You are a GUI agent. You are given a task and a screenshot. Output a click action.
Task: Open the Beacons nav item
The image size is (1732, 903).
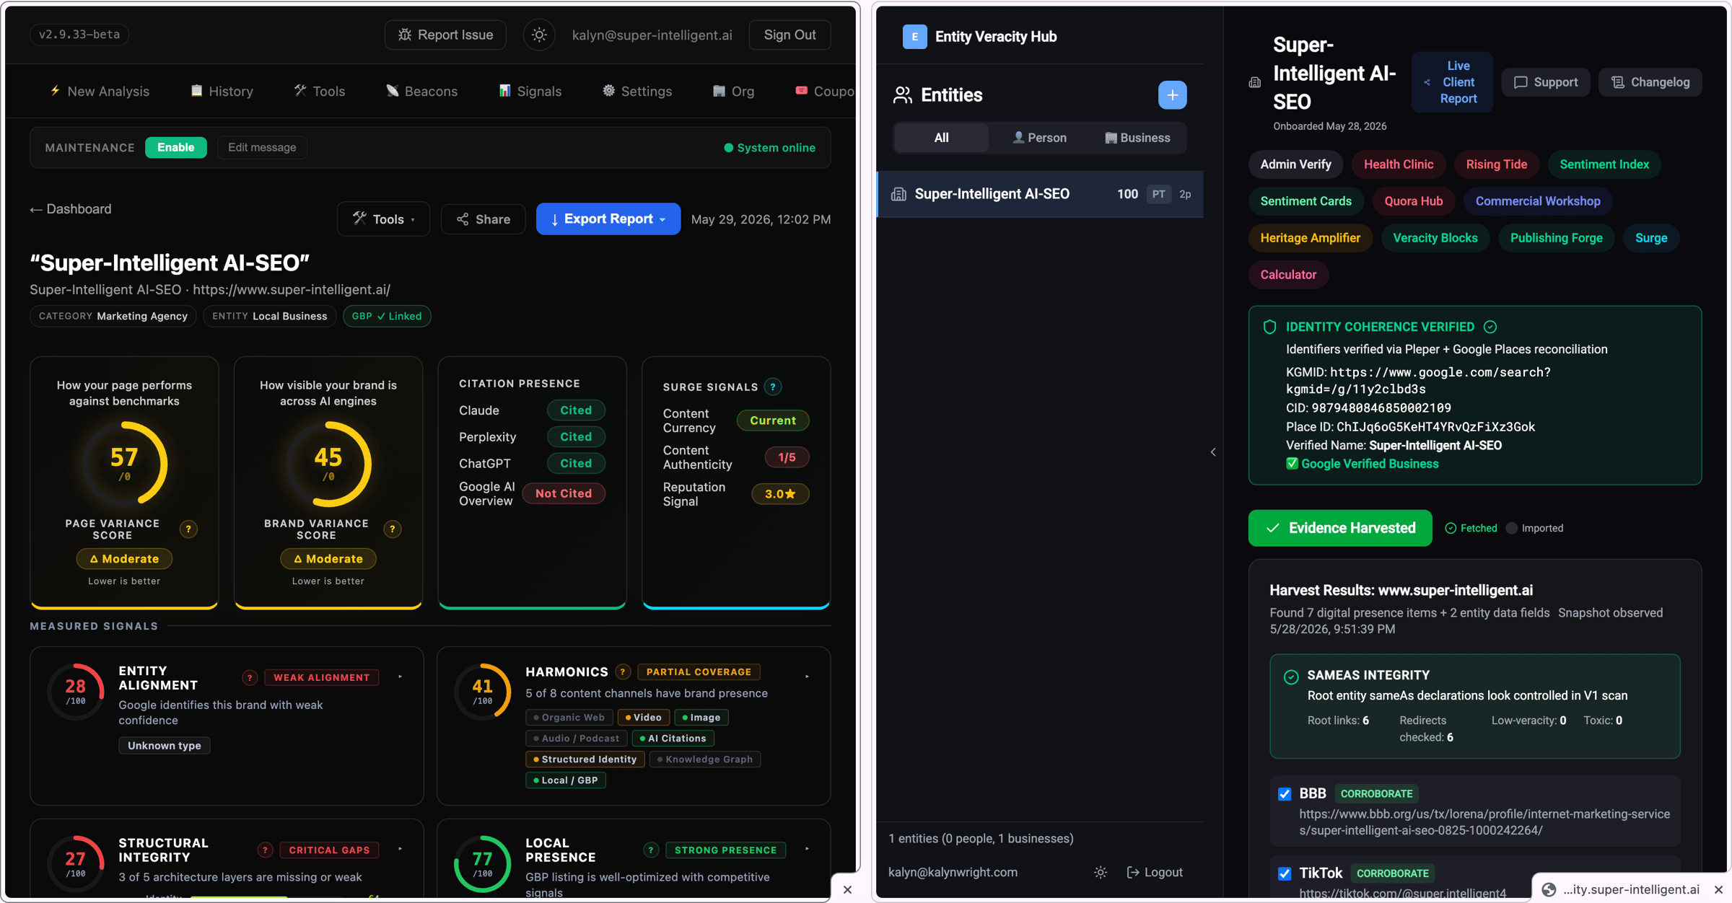click(x=421, y=91)
